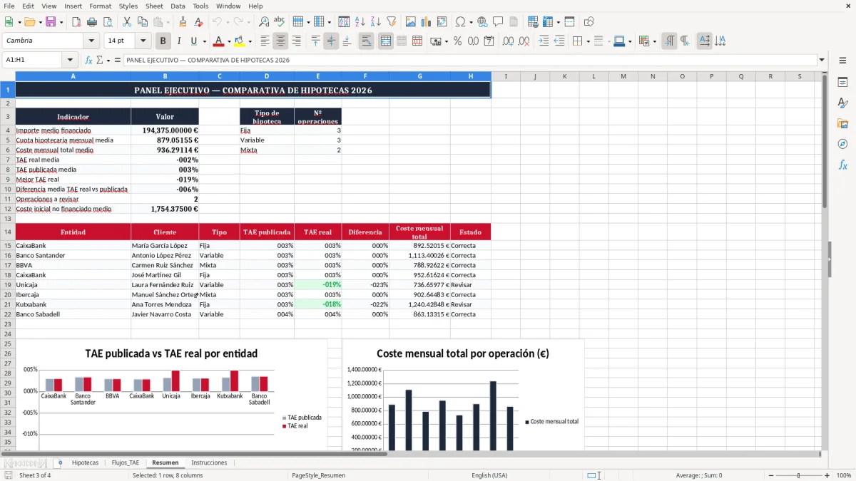Increase indent
This screenshot has height=481, width=856.
[544, 41]
